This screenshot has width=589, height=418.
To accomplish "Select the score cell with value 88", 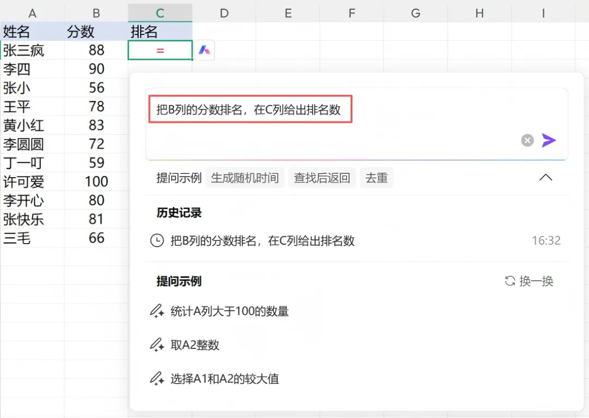I will coord(96,50).
